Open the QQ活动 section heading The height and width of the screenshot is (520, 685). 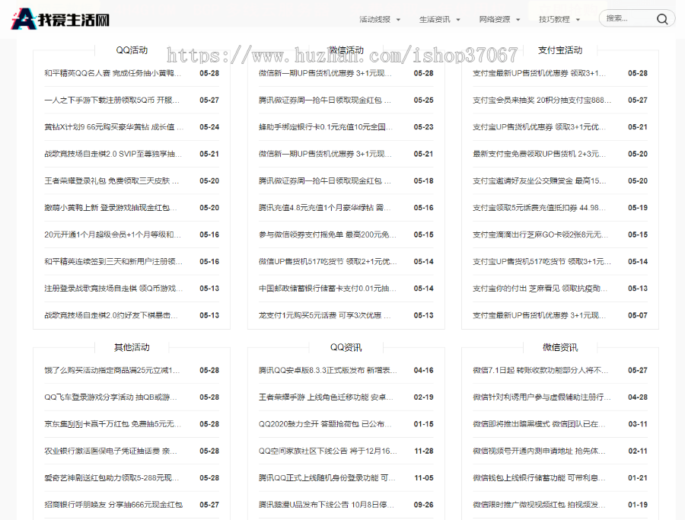132,50
